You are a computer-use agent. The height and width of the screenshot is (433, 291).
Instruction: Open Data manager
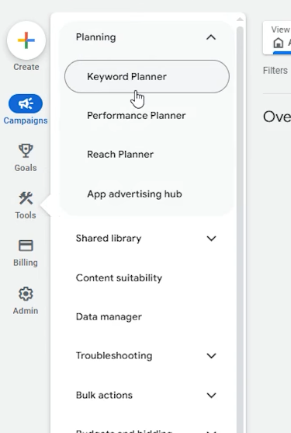click(x=109, y=316)
